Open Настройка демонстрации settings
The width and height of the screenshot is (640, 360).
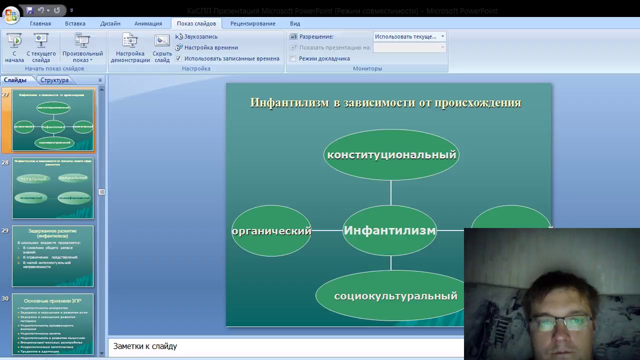[130, 48]
